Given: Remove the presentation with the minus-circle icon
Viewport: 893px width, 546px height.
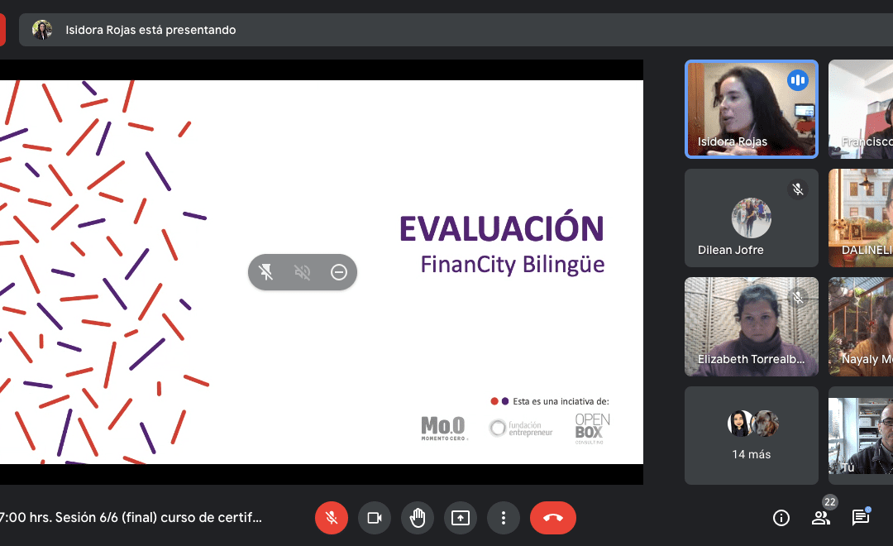Looking at the screenshot, I should click(339, 272).
